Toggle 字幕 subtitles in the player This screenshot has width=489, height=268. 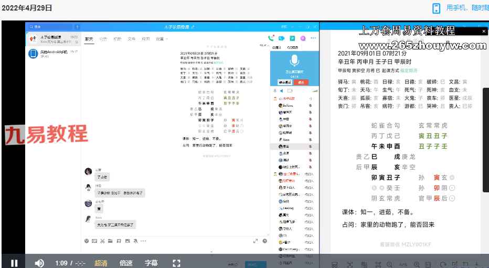click(x=151, y=263)
